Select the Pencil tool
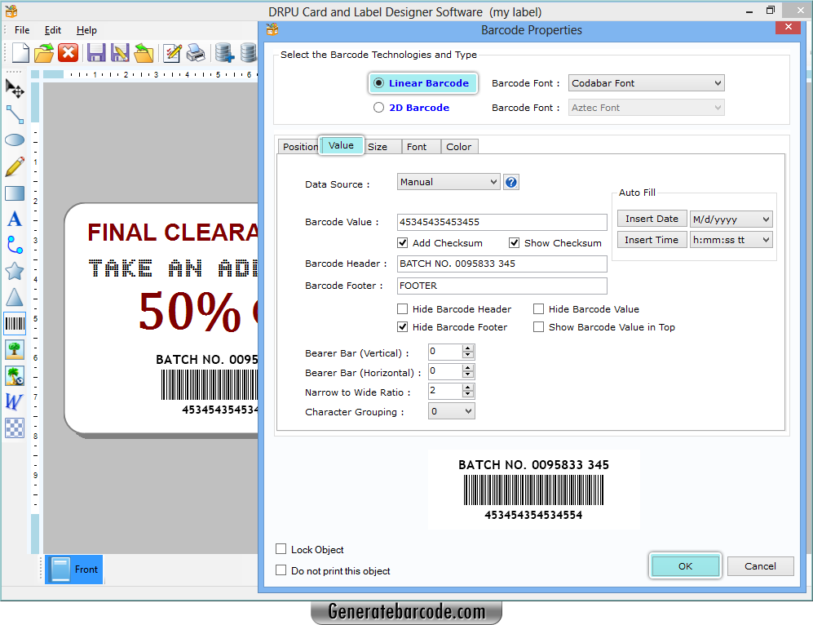813x625 pixels. pyautogui.click(x=15, y=166)
